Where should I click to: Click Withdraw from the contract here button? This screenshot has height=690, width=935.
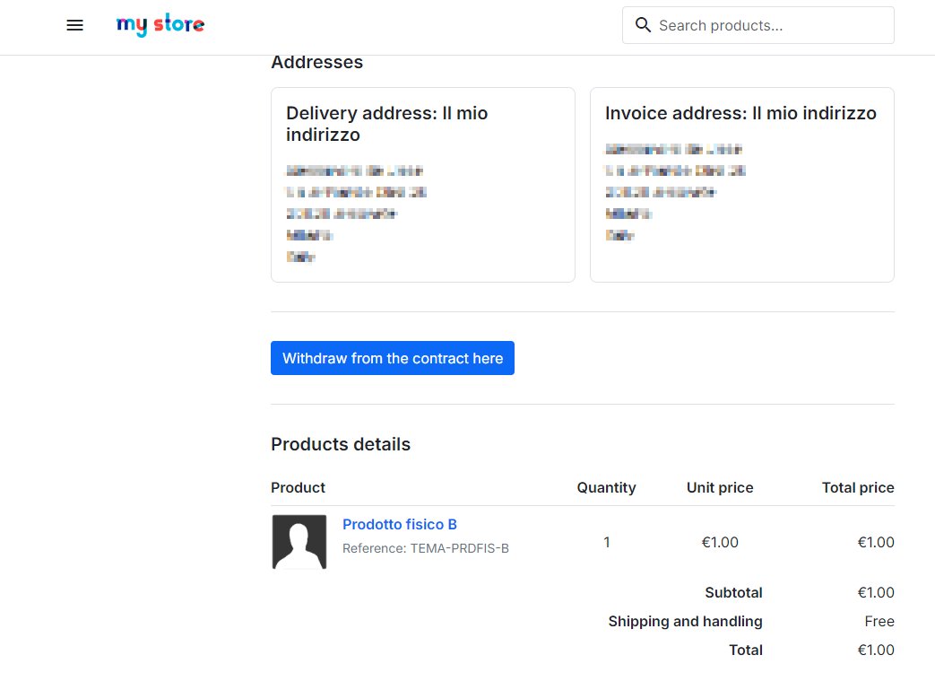(393, 358)
